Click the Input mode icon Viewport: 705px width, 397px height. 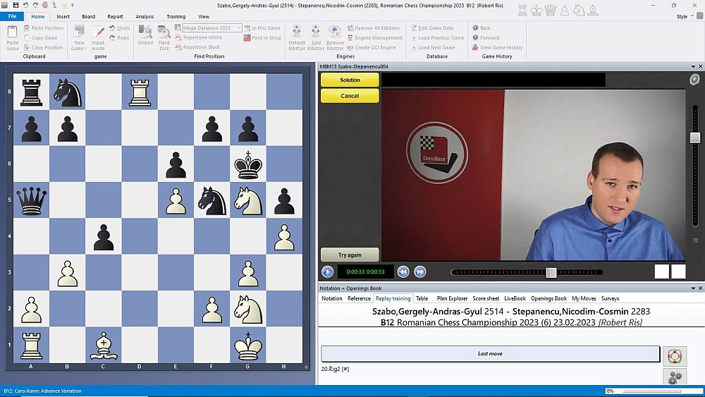[x=99, y=37]
